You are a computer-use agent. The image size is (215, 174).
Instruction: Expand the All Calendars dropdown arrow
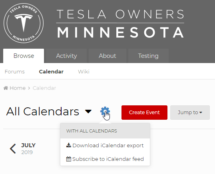[88, 111]
